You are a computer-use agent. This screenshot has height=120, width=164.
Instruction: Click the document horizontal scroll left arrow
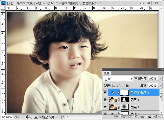67,117
